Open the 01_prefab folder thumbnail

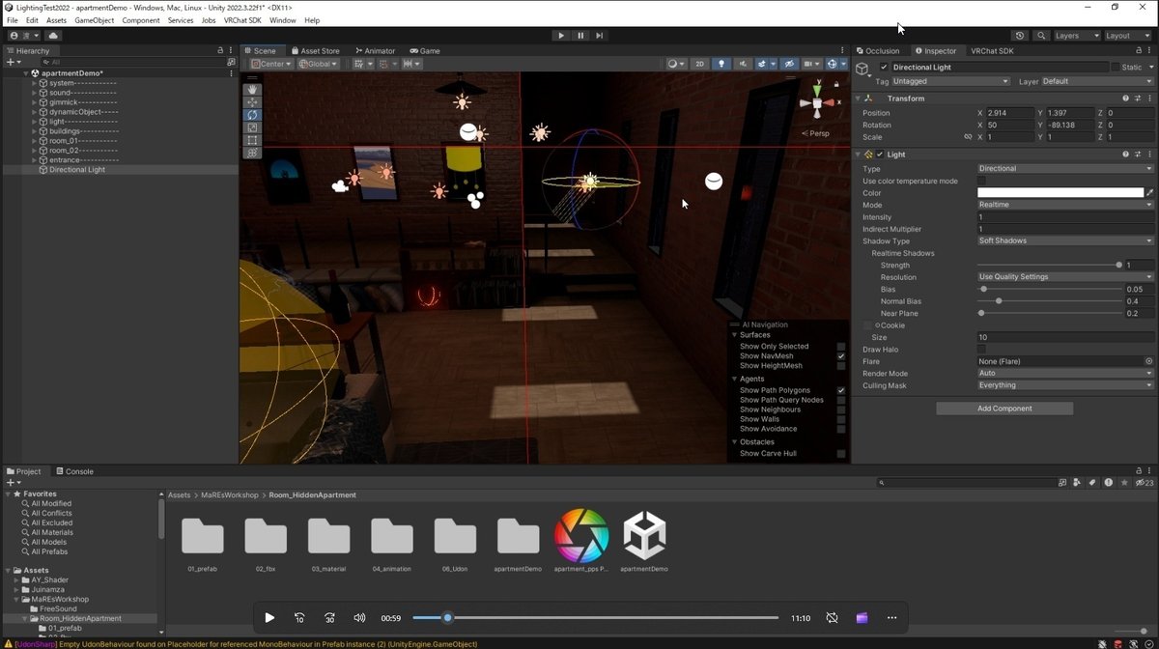pyautogui.click(x=203, y=535)
